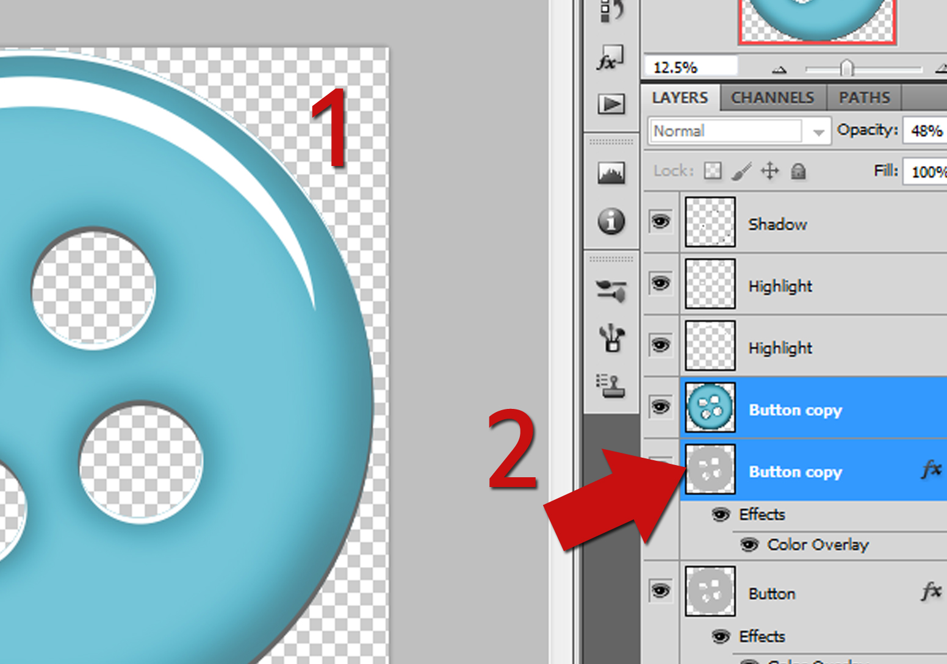Hide the Shadow layer
947x664 pixels.
660,221
